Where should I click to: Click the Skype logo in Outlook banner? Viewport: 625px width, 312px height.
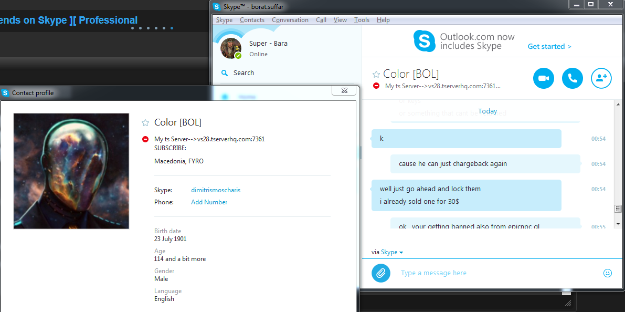(425, 41)
